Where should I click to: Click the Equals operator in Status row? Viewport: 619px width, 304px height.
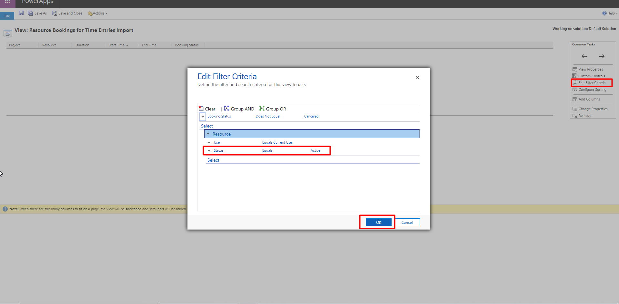click(x=267, y=150)
